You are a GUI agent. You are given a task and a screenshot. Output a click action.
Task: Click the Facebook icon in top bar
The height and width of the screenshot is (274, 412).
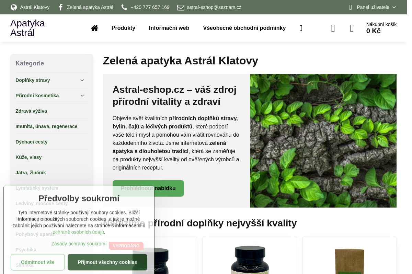(60, 7)
